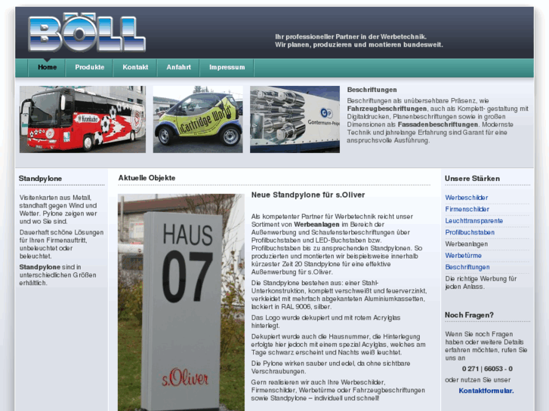
Task: Follow the Werbetürme link
Action: pyautogui.click(x=463, y=256)
